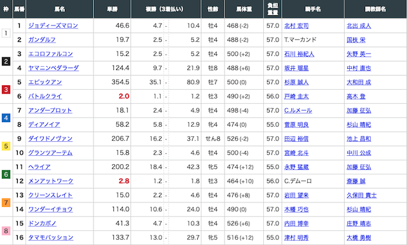Viewport: 407px width, 245px height.
Task: View jockey 永野 猛蔵 details
Action: (296, 167)
